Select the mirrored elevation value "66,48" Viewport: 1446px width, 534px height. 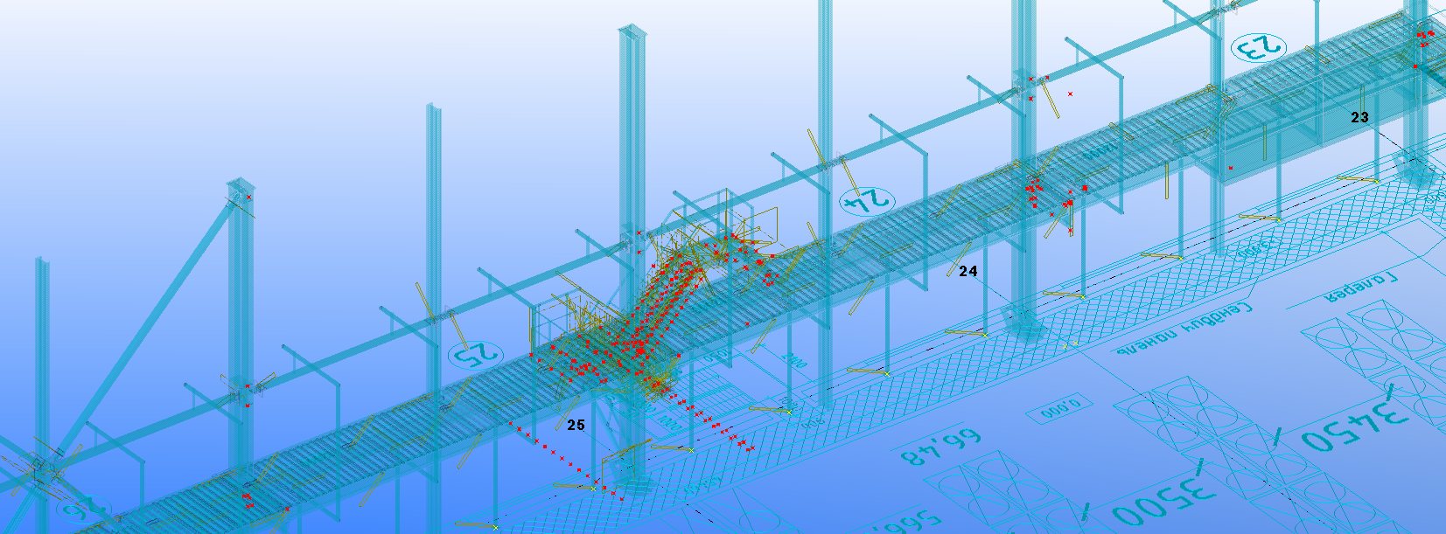(940, 447)
